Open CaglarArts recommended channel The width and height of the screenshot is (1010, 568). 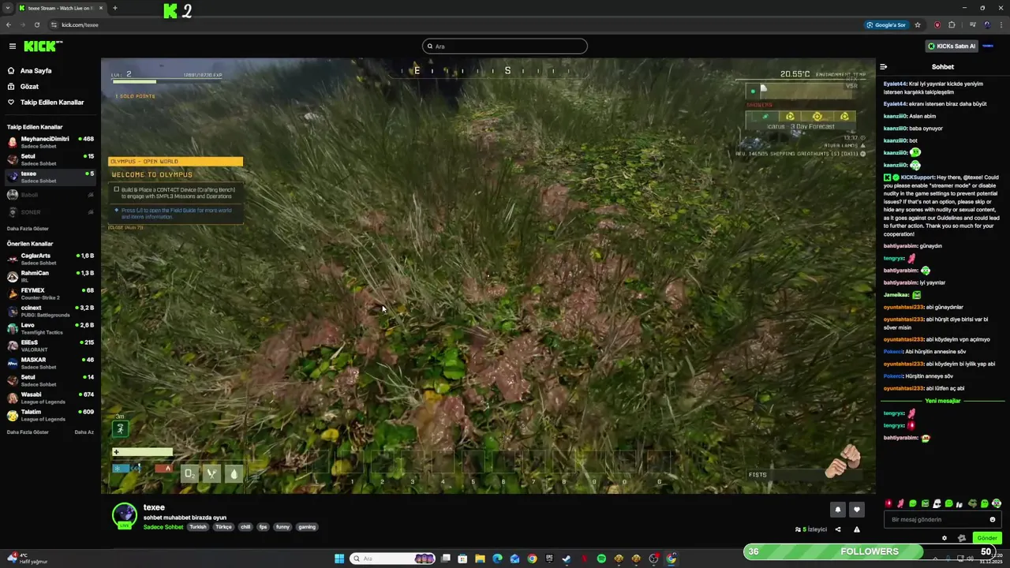50,259
